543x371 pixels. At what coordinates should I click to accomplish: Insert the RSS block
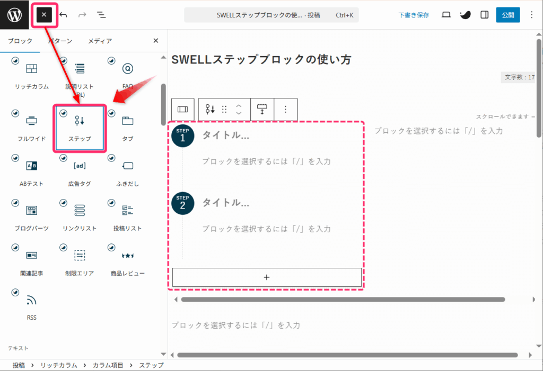tap(32, 306)
